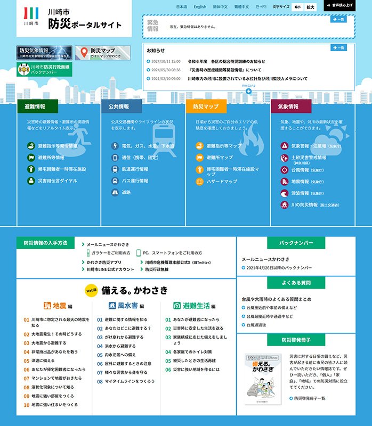Click the ガラケーをご利用の方 link
Screen dimensions: 372x426
tap(111, 253)
